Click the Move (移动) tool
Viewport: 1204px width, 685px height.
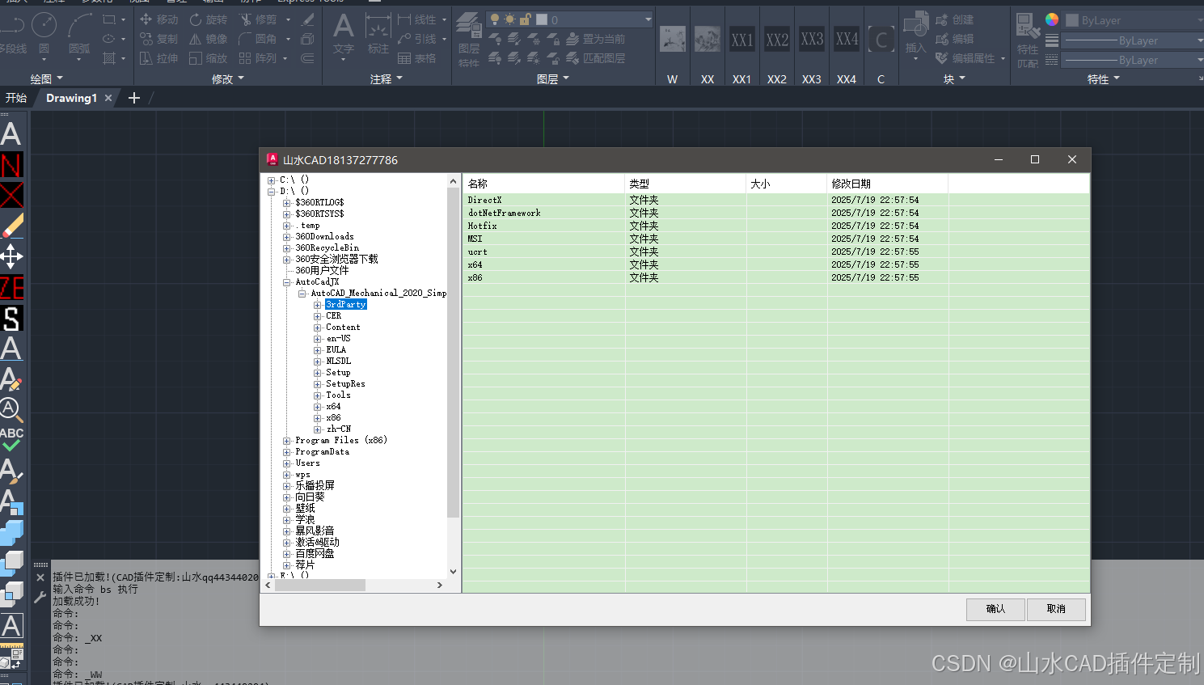pyautogui.click(x=159, y=19)
